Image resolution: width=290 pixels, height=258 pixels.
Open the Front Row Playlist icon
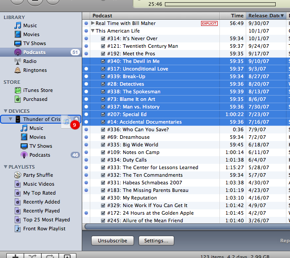pyautogui.click(x=17, y=229)
